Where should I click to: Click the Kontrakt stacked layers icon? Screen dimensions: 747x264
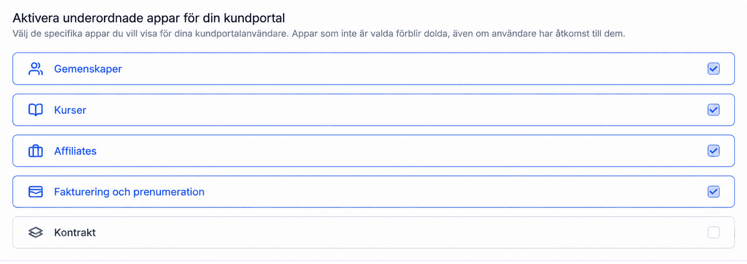(36, 233)
